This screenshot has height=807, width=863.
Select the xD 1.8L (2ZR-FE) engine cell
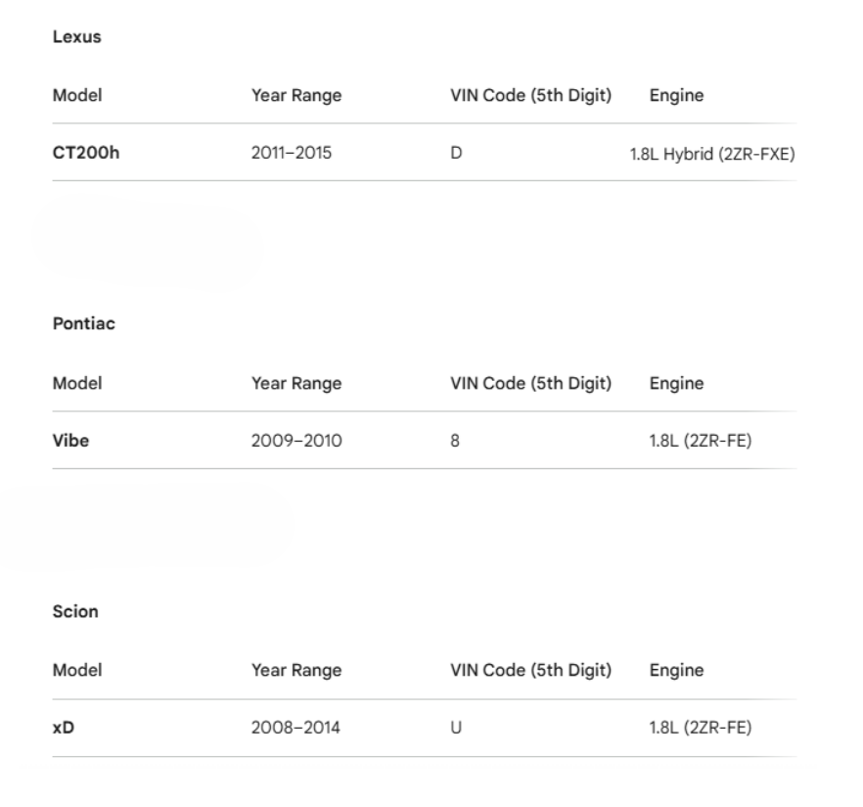click(x=701, y=728)
